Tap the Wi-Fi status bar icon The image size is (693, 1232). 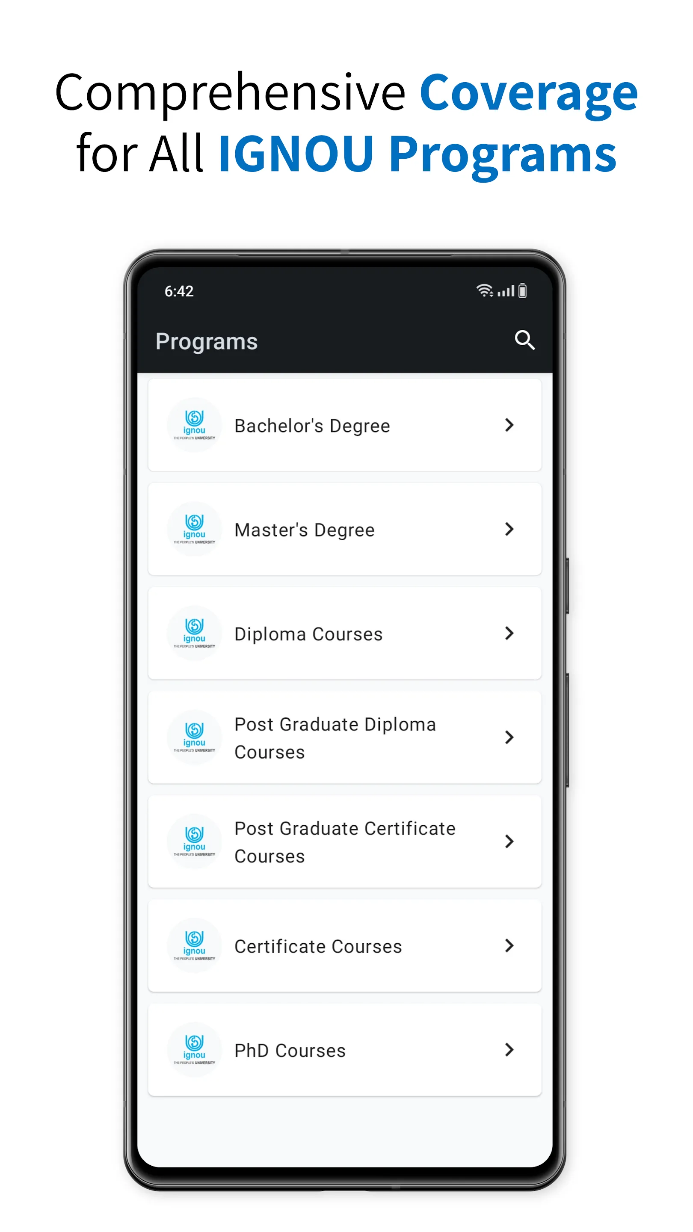(484, 290)
